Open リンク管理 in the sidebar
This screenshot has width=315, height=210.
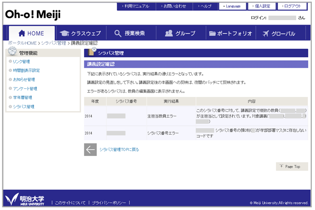coord(22,62)
